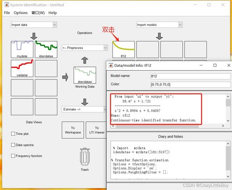
Task: Click the empty model slot beside tf12
Action: pyautogui.click(x=147, y=49)
